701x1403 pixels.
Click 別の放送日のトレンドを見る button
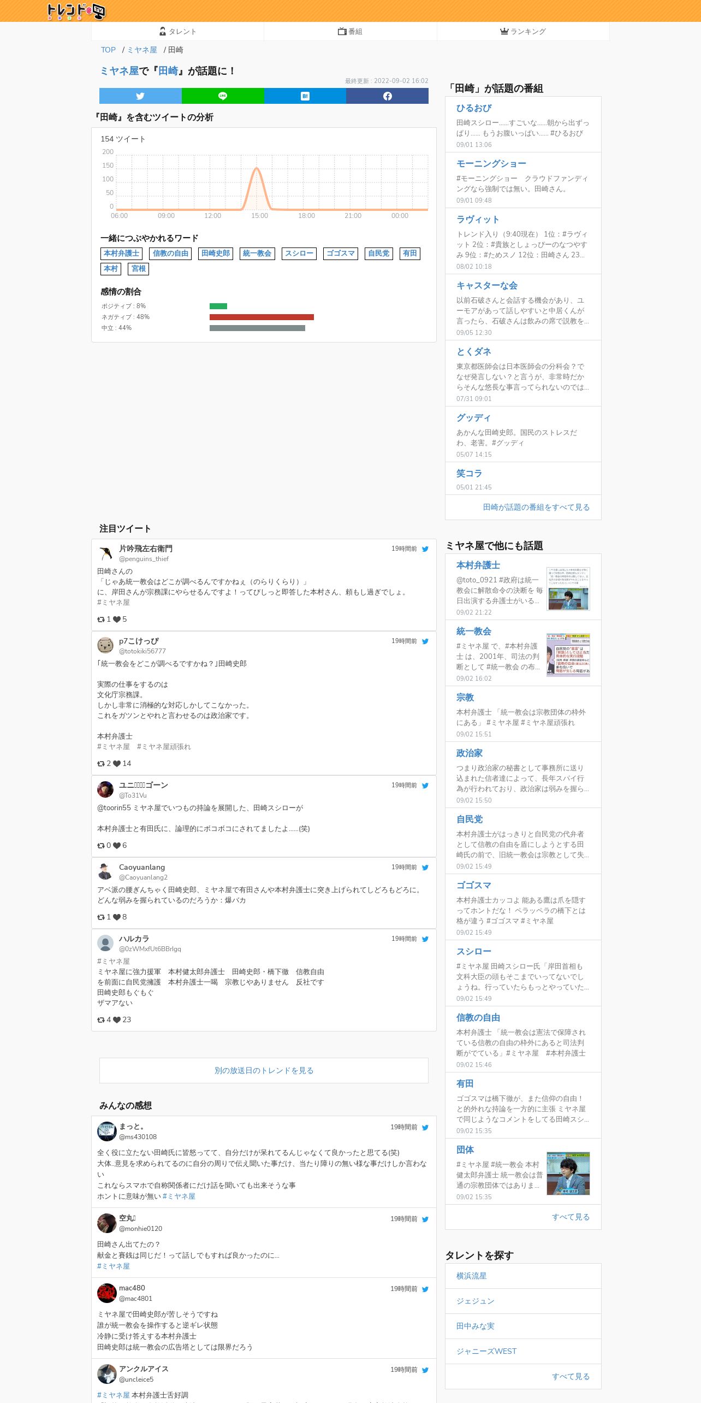click(x=264, y=1070)
